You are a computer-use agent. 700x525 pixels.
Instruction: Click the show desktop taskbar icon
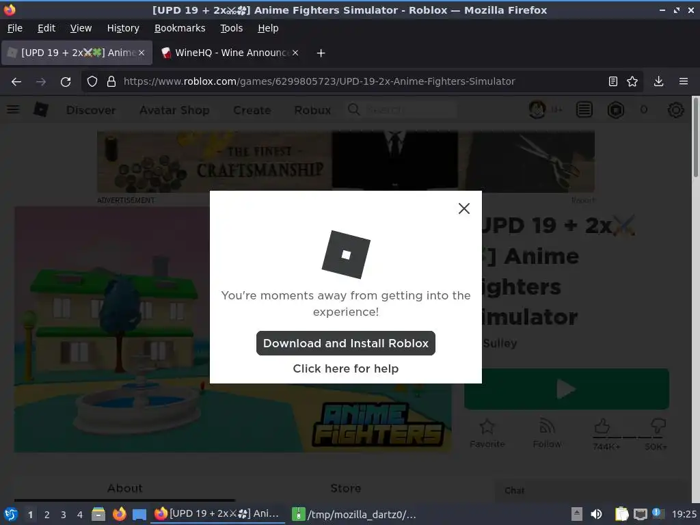(139, 514)
